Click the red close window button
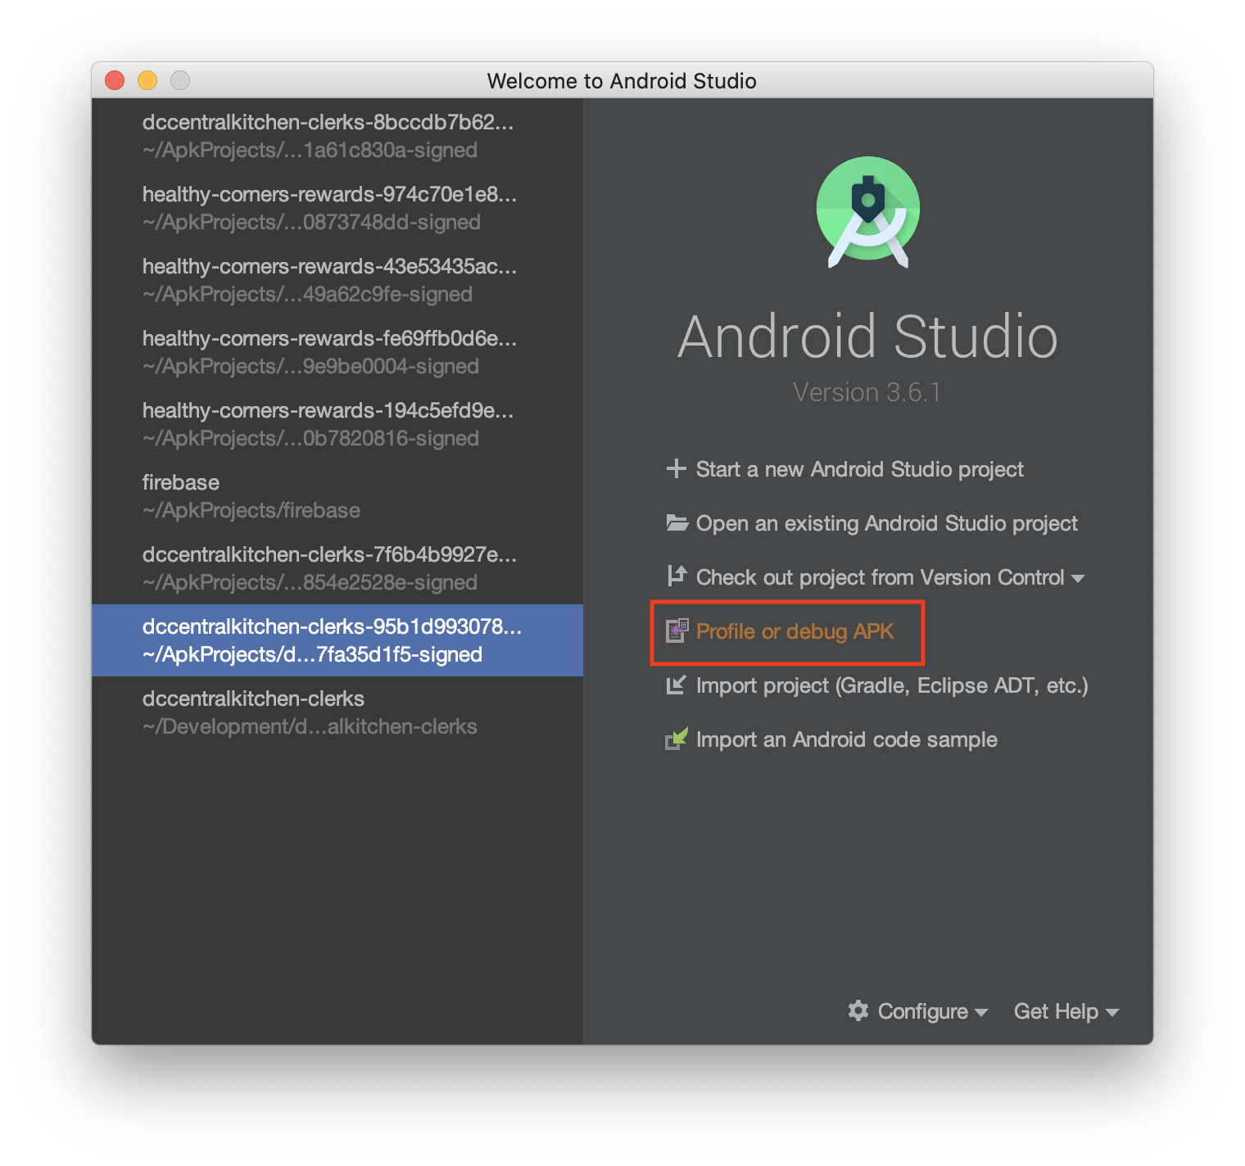This screenshot has width=1245, height=1166. 115,80
